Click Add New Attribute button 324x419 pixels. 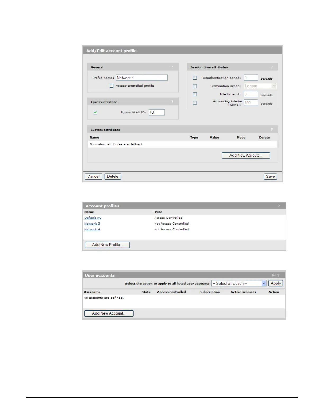coord(246,156)
